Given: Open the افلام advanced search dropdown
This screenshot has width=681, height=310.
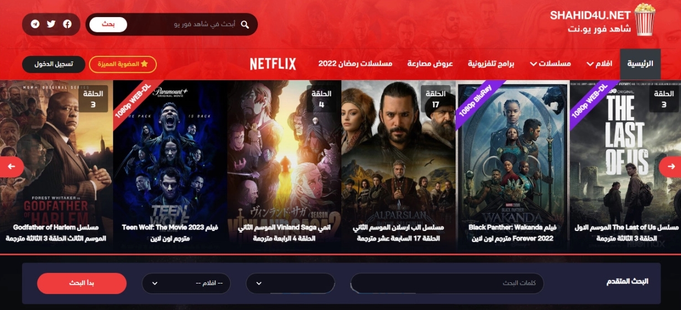Looking at the screenshot, I should click(186, 283).
